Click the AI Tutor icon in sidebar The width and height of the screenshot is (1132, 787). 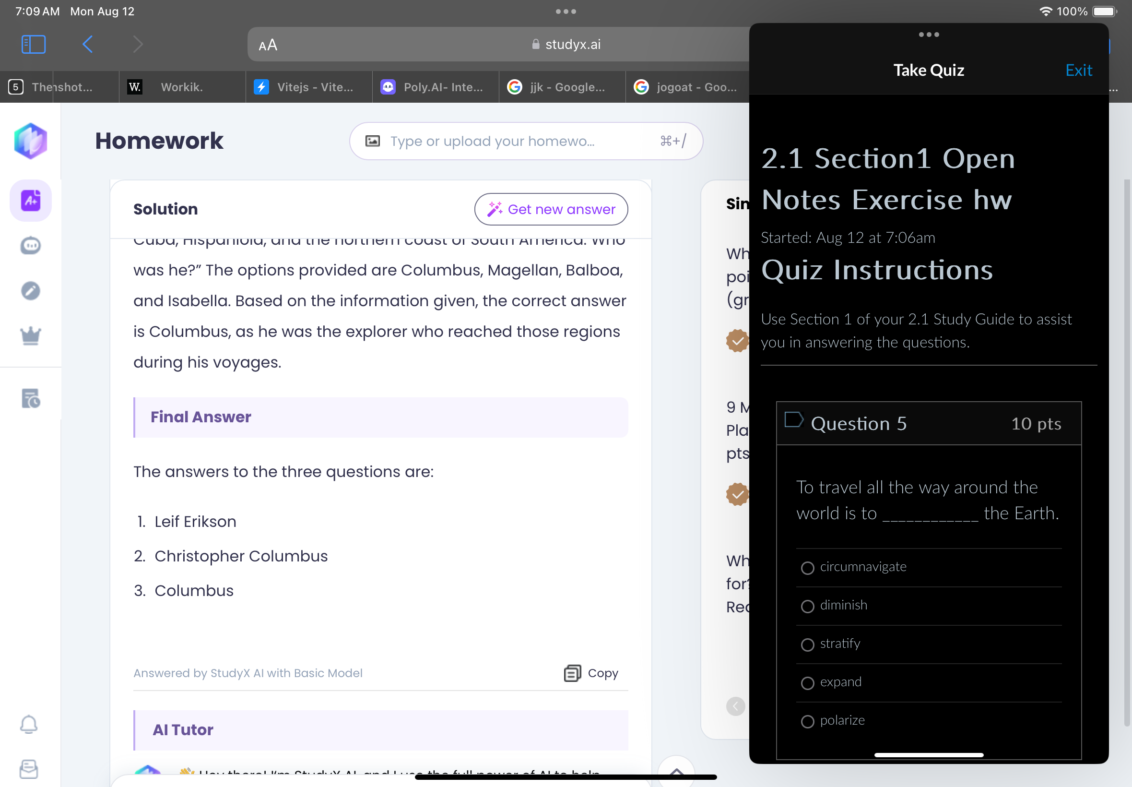(x=31, y=245)
